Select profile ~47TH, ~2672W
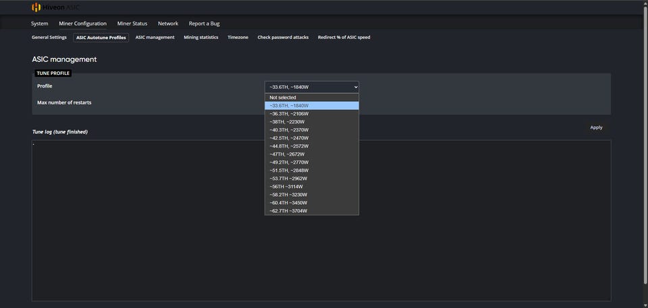 click(x=312, y=154)
